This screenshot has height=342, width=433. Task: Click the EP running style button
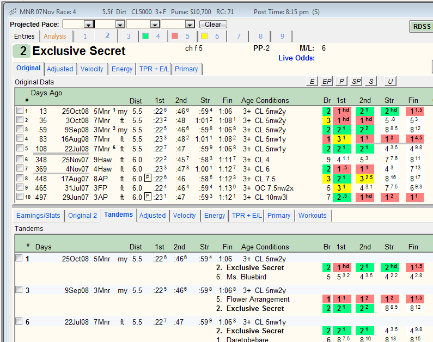click(327, 82)
